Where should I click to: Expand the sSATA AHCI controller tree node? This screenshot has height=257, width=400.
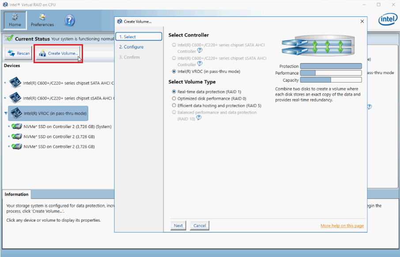5,98
